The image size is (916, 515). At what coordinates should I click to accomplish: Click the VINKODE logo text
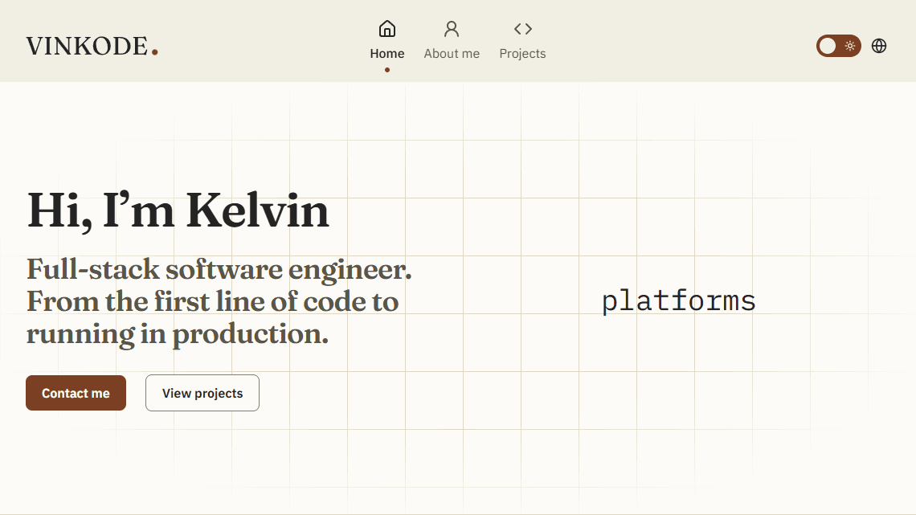[87, 46]
